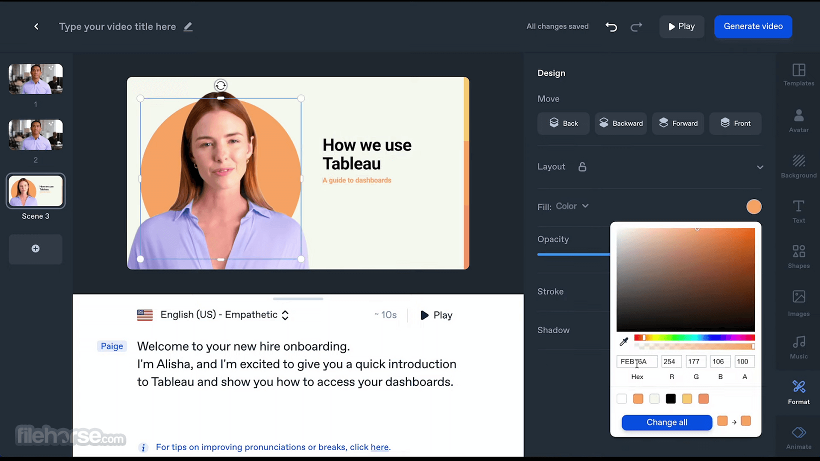Expand the Layout section chevron
This screenshot has width=820, height=461.
[759, 167]
